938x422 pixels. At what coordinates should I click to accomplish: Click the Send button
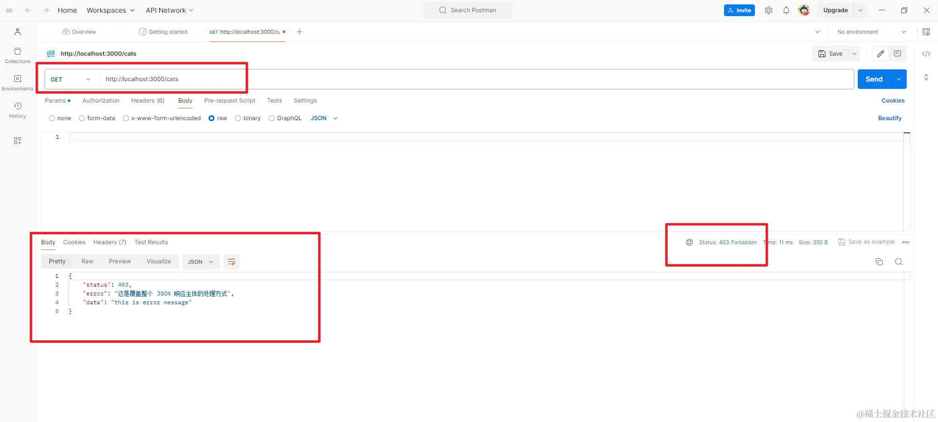pyautogui.click(x=874, y=79)
